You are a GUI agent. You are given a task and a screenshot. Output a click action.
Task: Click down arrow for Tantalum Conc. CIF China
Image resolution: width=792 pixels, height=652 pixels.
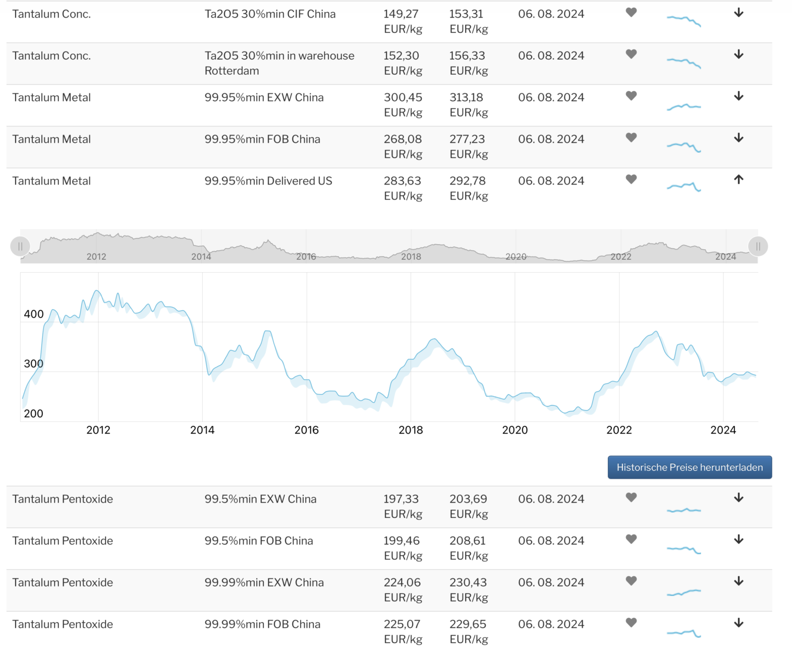click(x=738, y=12)
